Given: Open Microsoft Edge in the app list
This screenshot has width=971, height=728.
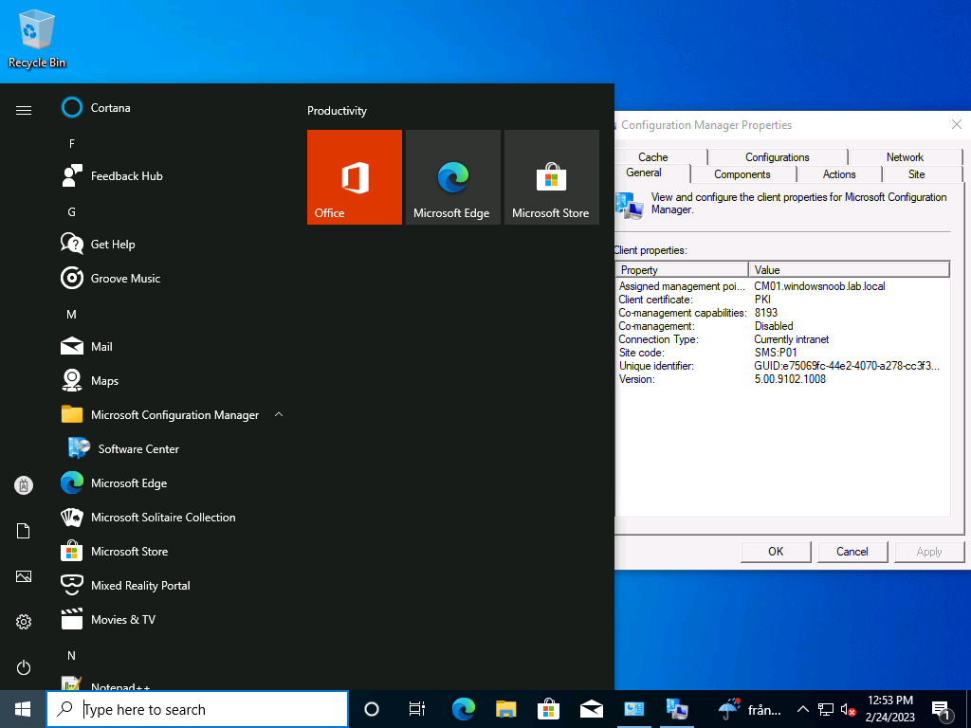Looking at the screenshot, I should [171, 482].
